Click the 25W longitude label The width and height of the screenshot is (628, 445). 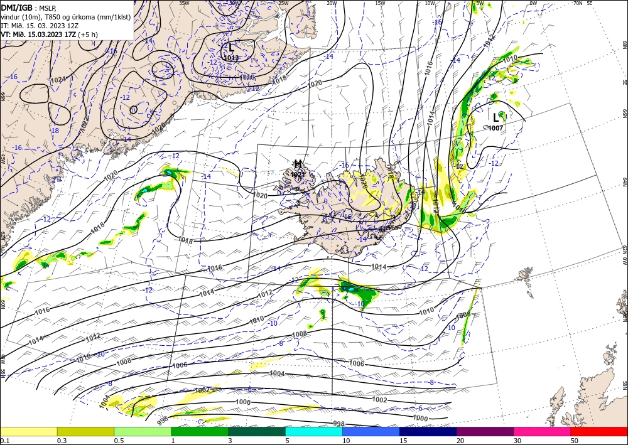(x=283, y=3)
